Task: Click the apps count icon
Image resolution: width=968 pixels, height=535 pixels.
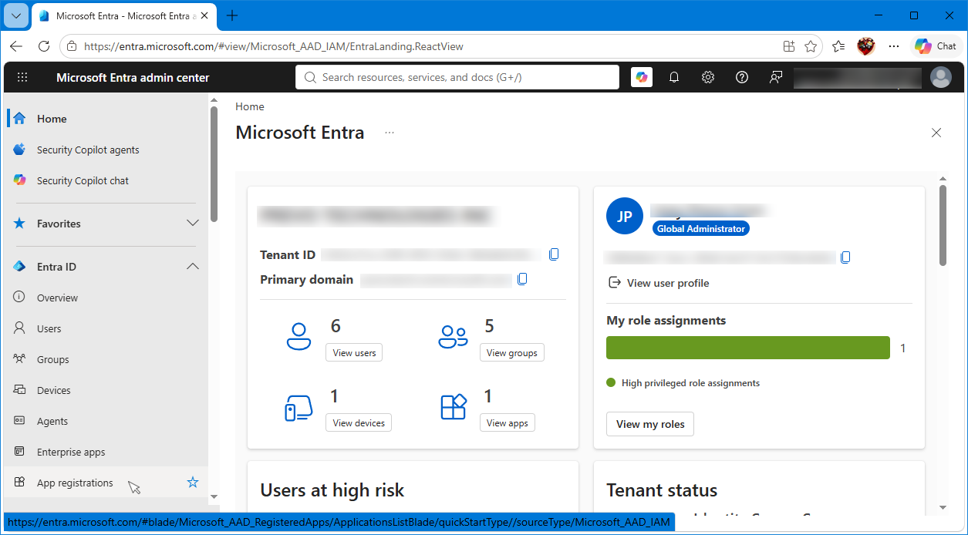Action: [x=453, y=407]
